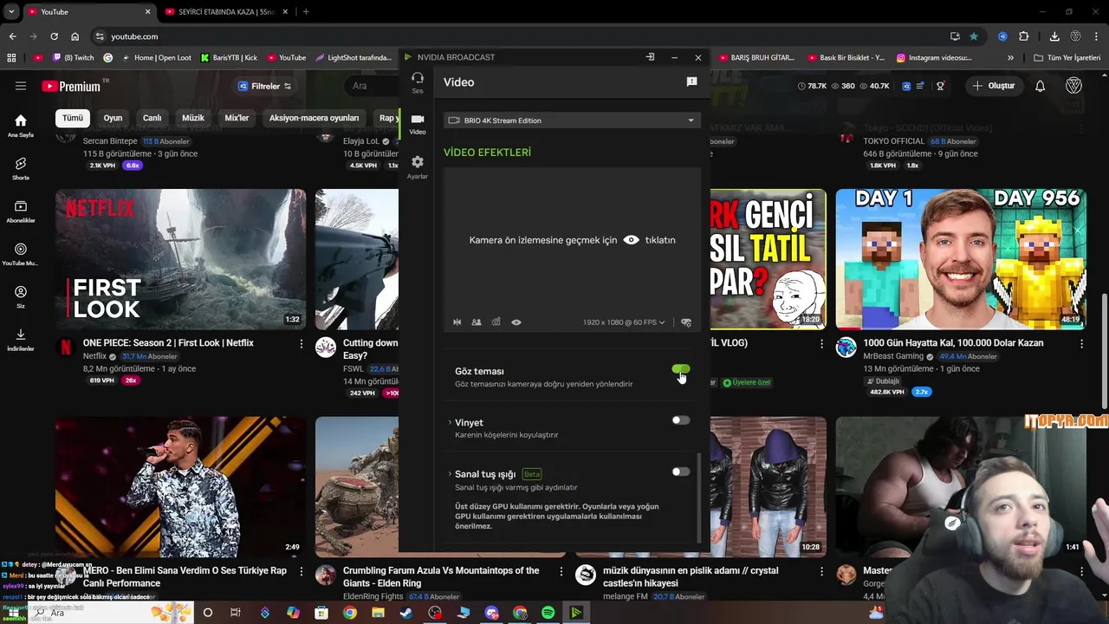Open YouTube Music in the sidebar
The height and width of the screenshot is (624, 1109).
coord(21,255)
